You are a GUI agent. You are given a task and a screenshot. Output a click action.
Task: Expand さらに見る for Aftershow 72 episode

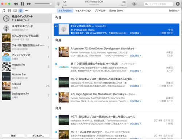click(135, 56)
